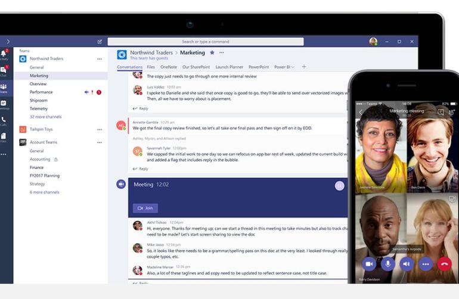459x299 pixels.
Task: Click the new chat compose icon
Action: click(100, 42)
